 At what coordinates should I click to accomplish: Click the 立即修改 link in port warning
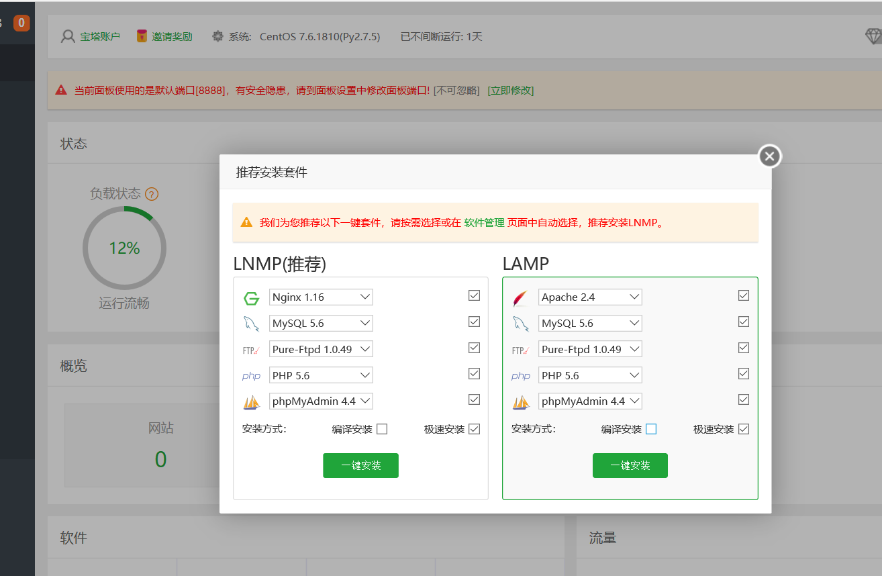click(511, 90)
